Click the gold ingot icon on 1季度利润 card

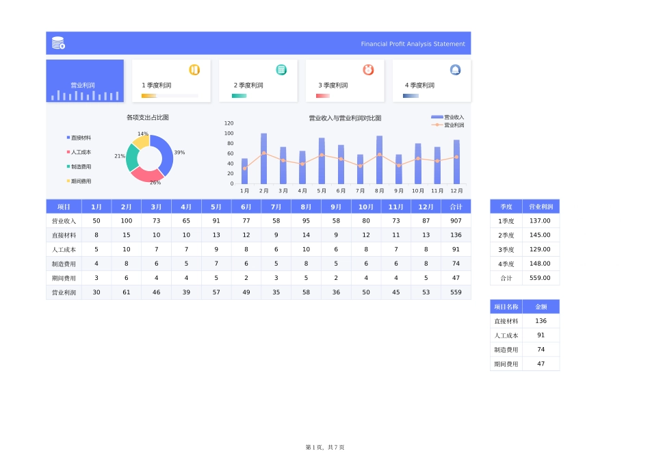click(194, 69)
